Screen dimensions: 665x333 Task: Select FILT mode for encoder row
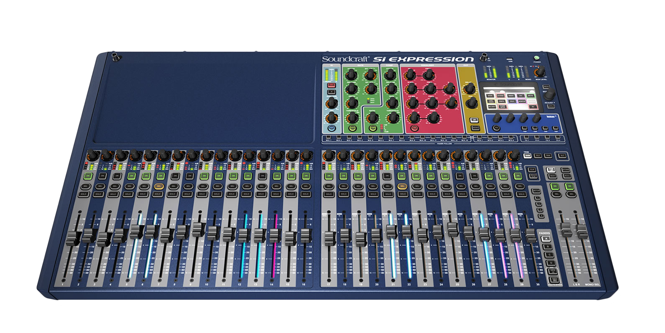click(538, 156)
